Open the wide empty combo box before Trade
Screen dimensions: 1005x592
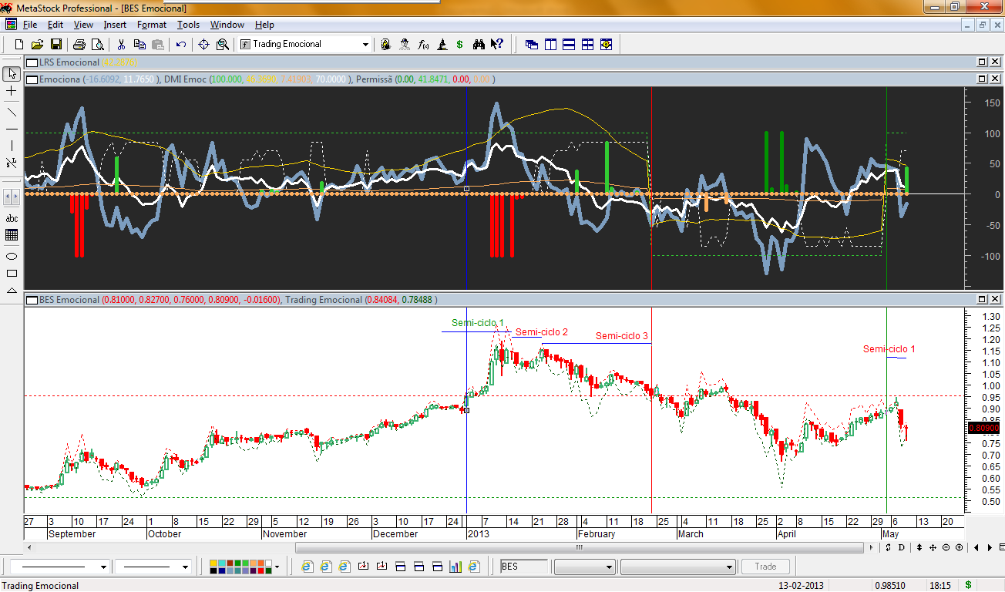[x=678, y=567]
